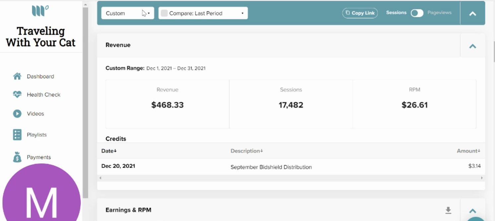Image resolution: width=495 pixels, height=221 pixels.
Task: Toggle the Sessions/Pageviews switch
Action: tap(417, 13)
